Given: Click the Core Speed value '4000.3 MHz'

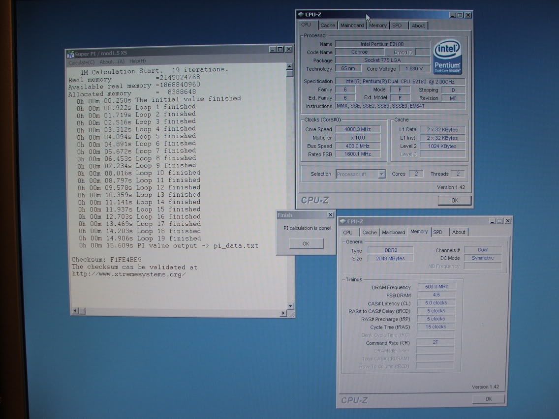Looking at the screenshot, I should [358, 129].
